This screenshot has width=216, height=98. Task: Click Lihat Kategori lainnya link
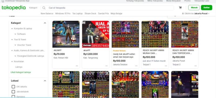pos(21,72)
